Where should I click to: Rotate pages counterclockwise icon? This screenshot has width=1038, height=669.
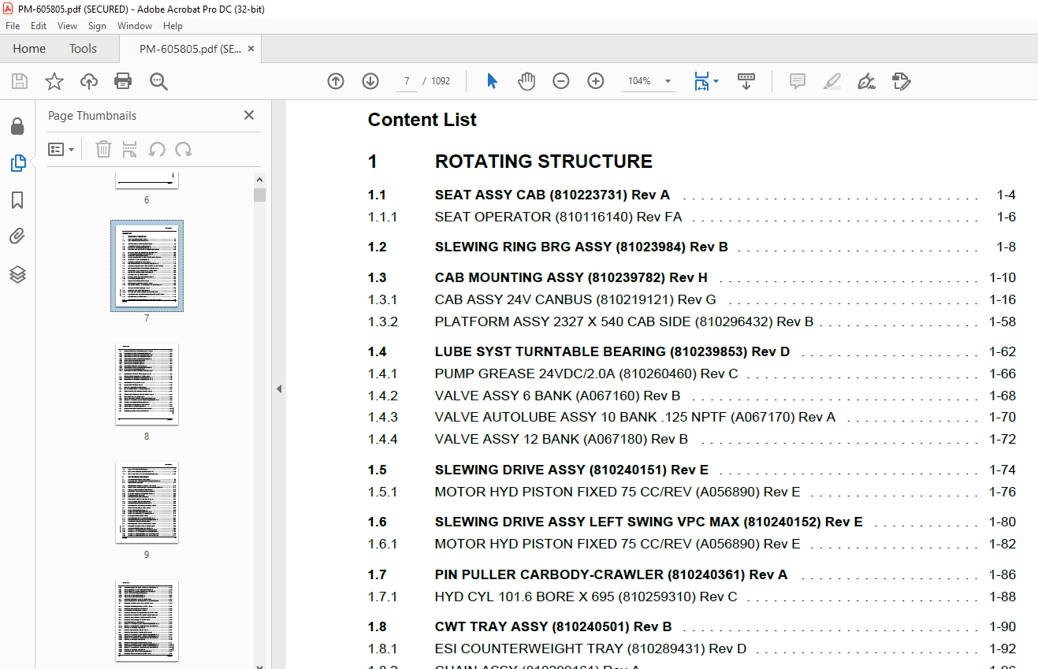[157, 149]
